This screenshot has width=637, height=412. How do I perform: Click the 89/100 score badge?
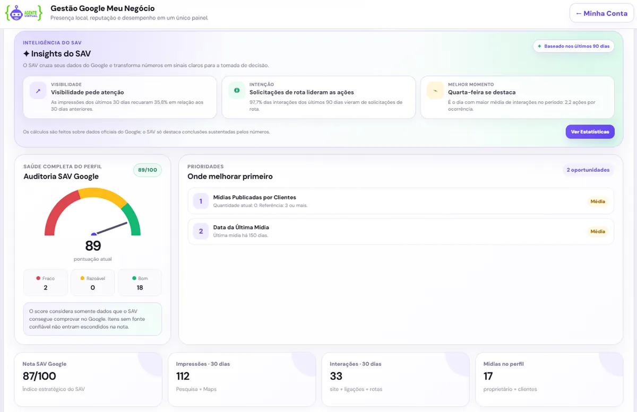[x=148, y=170]
